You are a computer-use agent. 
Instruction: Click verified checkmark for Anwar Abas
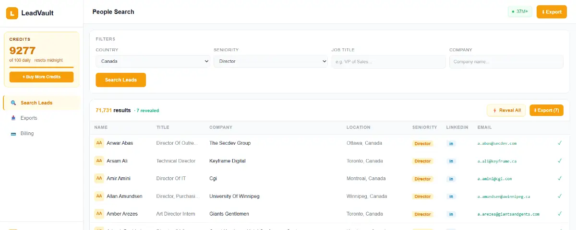point(560,143)
